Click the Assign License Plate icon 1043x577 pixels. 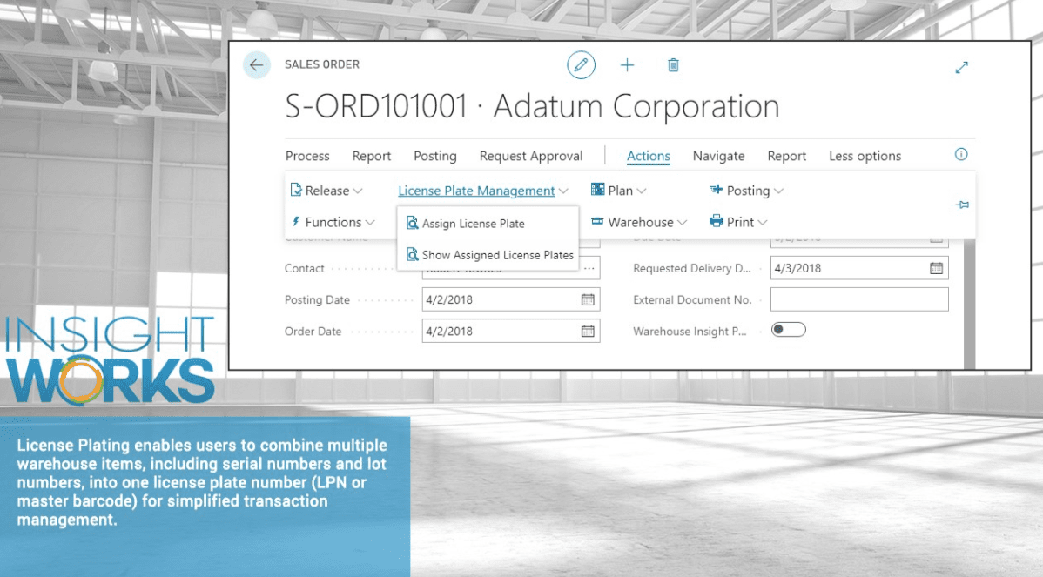[x=413, y=224]
